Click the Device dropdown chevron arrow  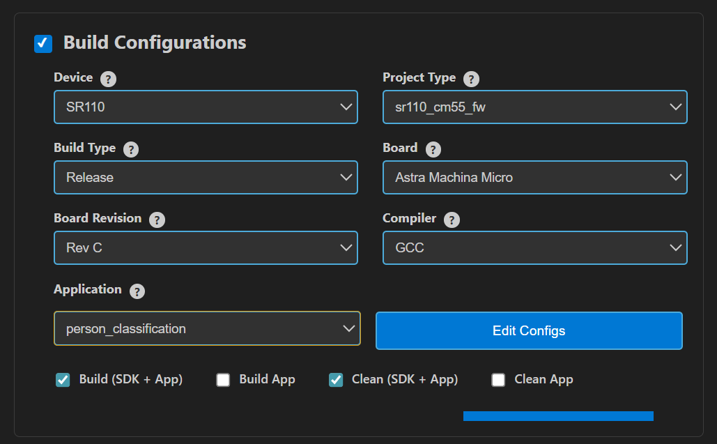coord(346,107)
